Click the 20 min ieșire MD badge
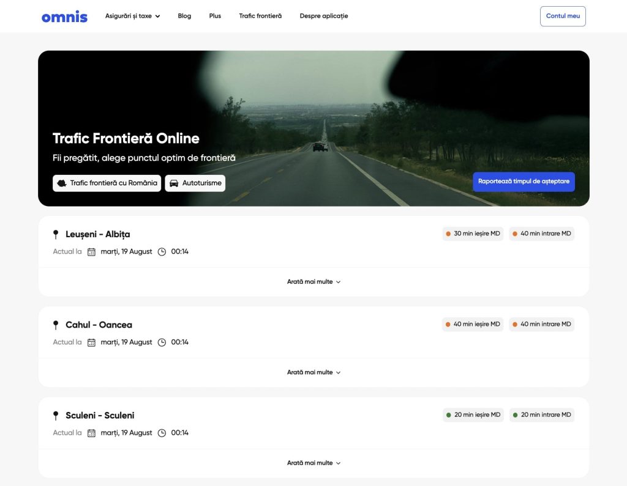 473,415
